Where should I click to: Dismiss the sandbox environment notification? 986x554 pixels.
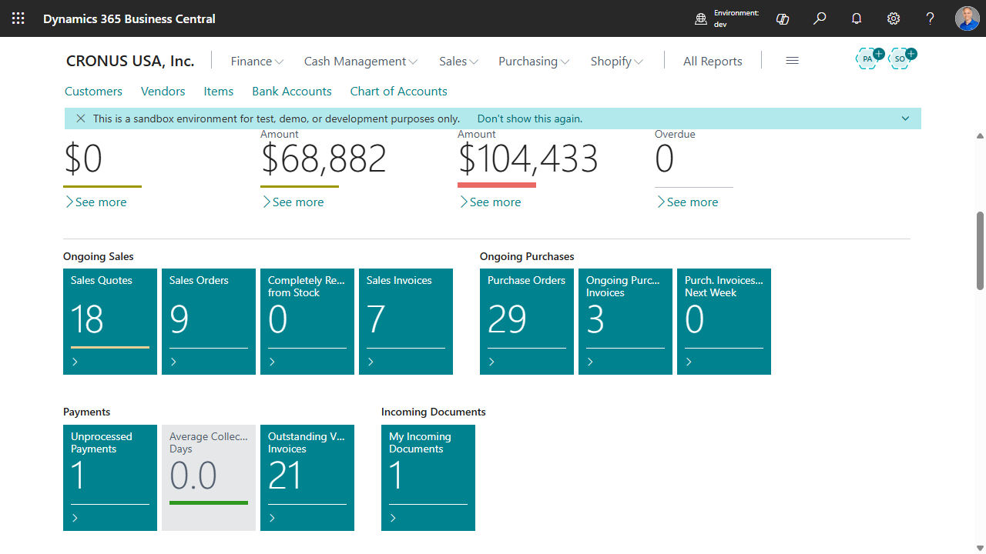81,118
